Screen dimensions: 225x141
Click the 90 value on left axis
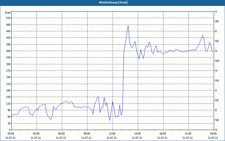[9, 110]
